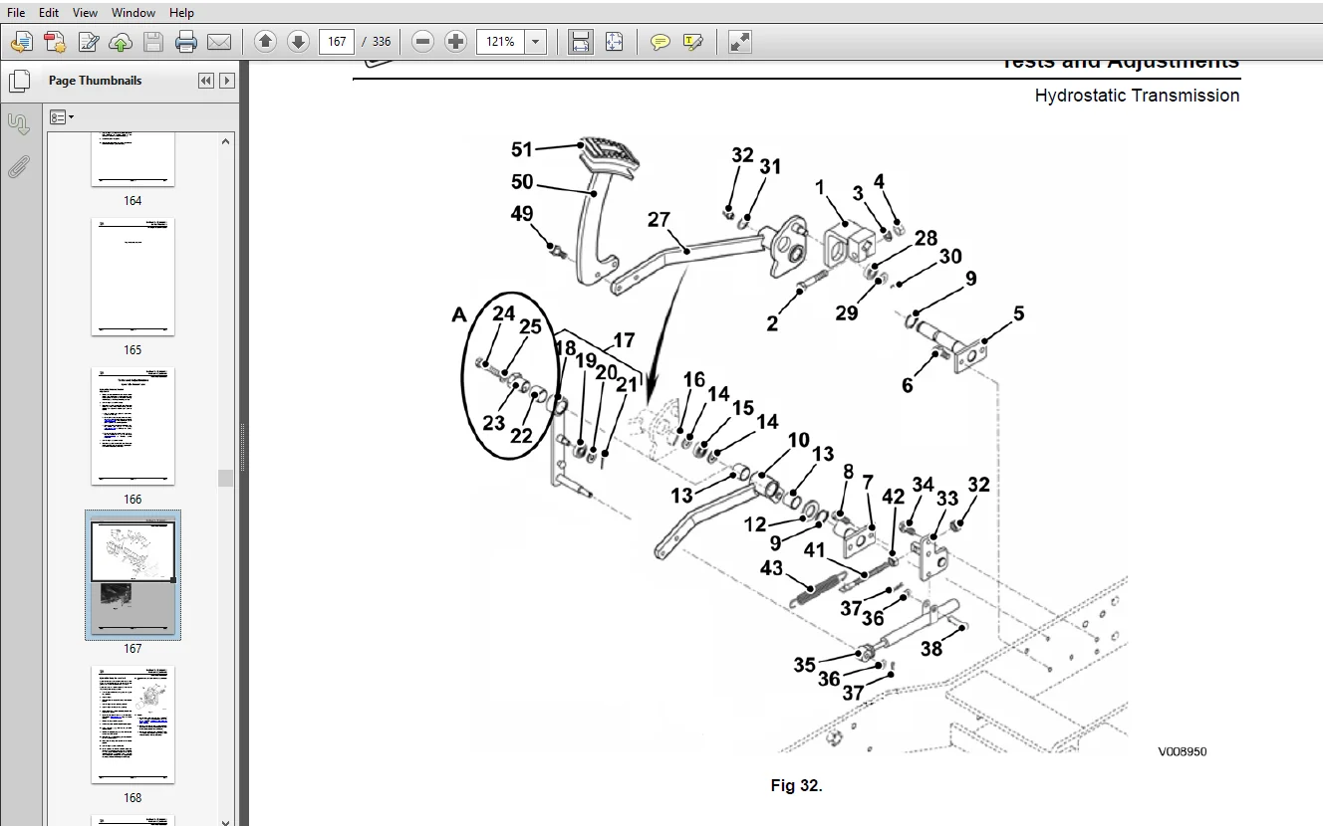This screenshot has height=826, width=1323.
Task: Select page 165 thumbnail
Action: [132, 278]
